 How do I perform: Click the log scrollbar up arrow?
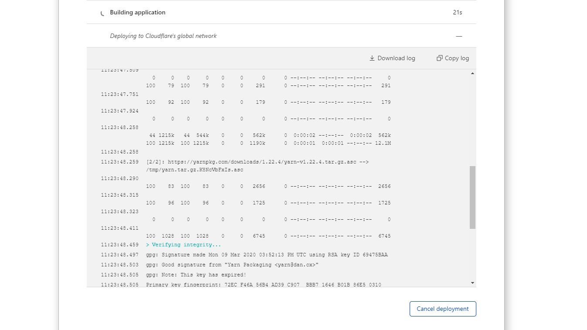tap(472, 74)
